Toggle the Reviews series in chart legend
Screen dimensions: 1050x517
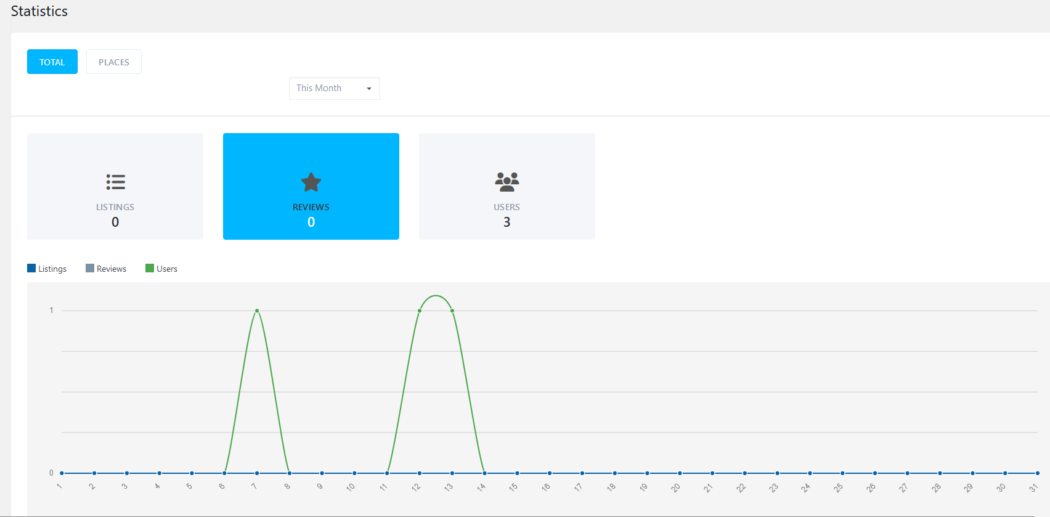(111, 269)
